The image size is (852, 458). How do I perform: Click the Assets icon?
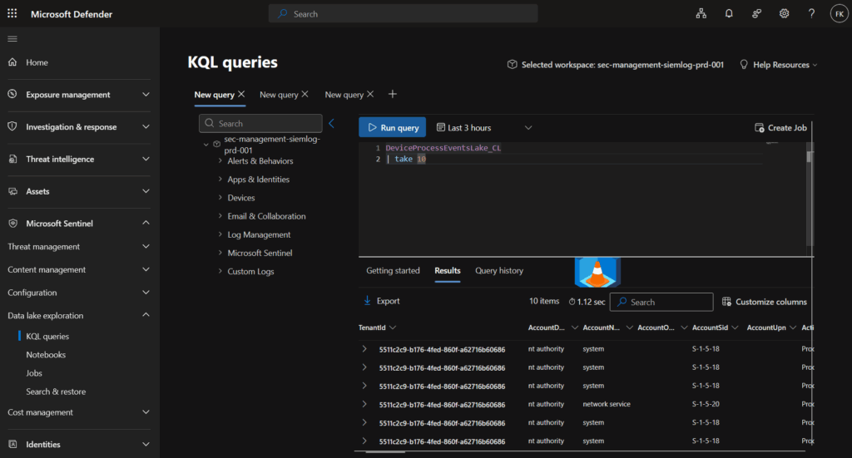pyautogui.click(x=12, y=191)
